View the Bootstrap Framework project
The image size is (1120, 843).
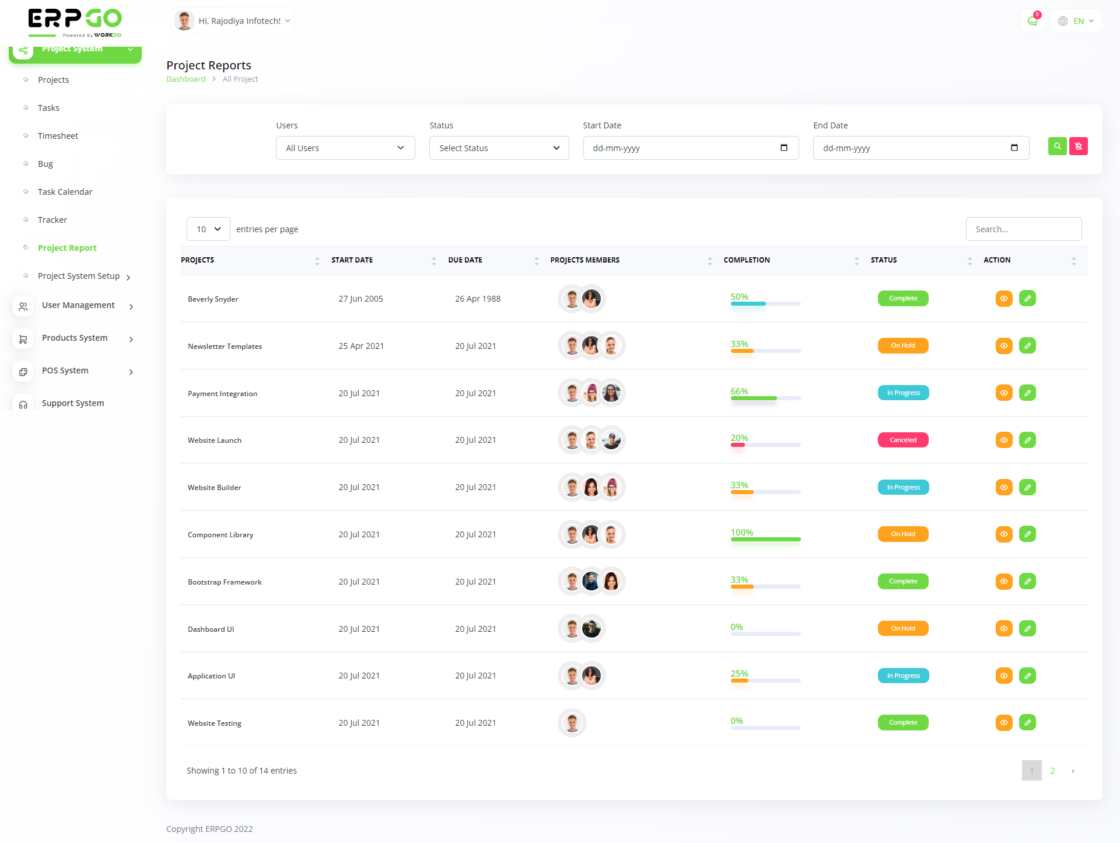point(1004,582)
